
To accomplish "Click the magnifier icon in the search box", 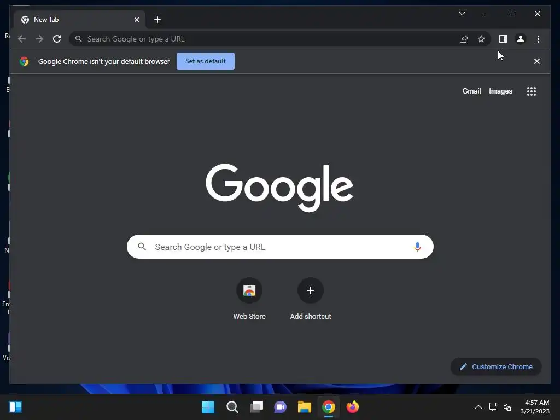I will click(142, 247).
